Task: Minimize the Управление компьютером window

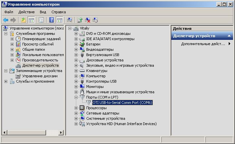Action: click(219, 4)
